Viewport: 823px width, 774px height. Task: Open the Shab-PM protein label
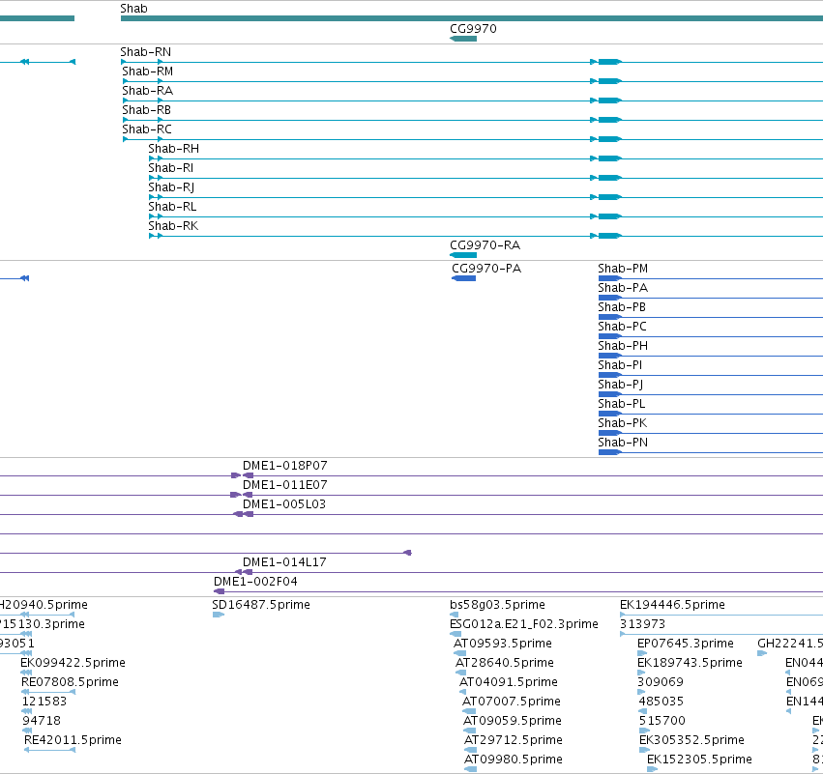pos(623,269)
